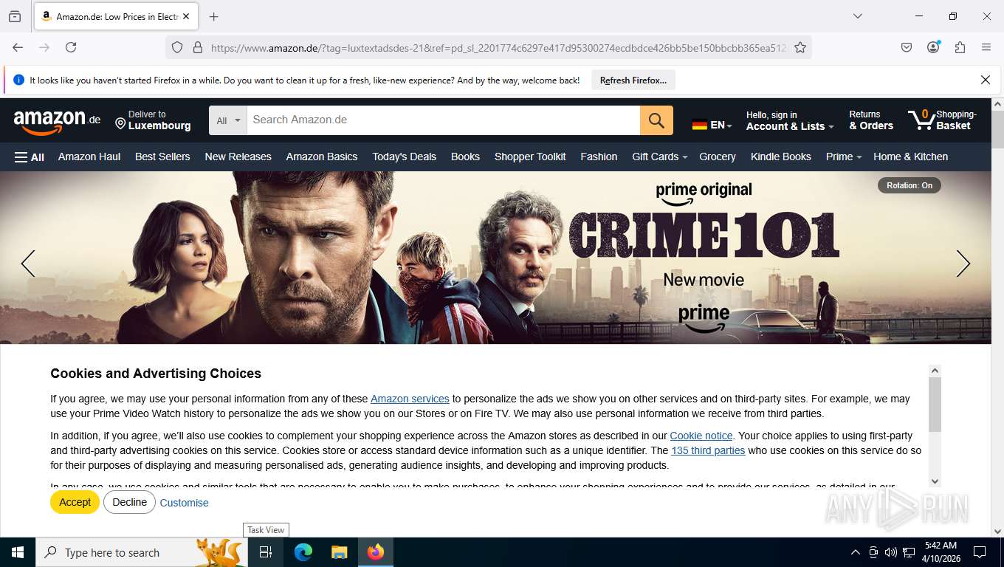This screenshot has width=1004, height=567.
Task: Open Amazon Haul in navigation bar
Action: (89, 157)
